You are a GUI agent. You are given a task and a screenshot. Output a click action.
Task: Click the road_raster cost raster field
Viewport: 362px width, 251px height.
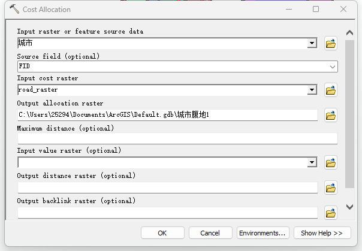(162, 90)
